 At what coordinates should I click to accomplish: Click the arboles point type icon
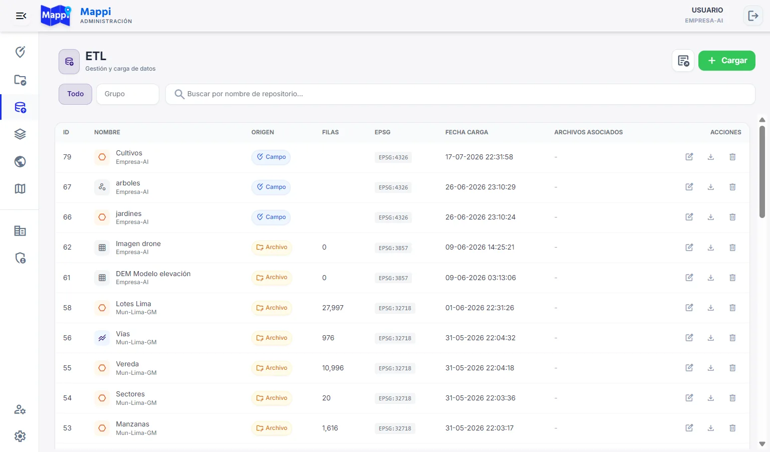point(102,187)
